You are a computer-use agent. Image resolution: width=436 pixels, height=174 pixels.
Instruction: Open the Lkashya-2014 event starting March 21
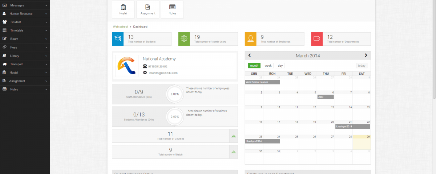pos(352,127)
